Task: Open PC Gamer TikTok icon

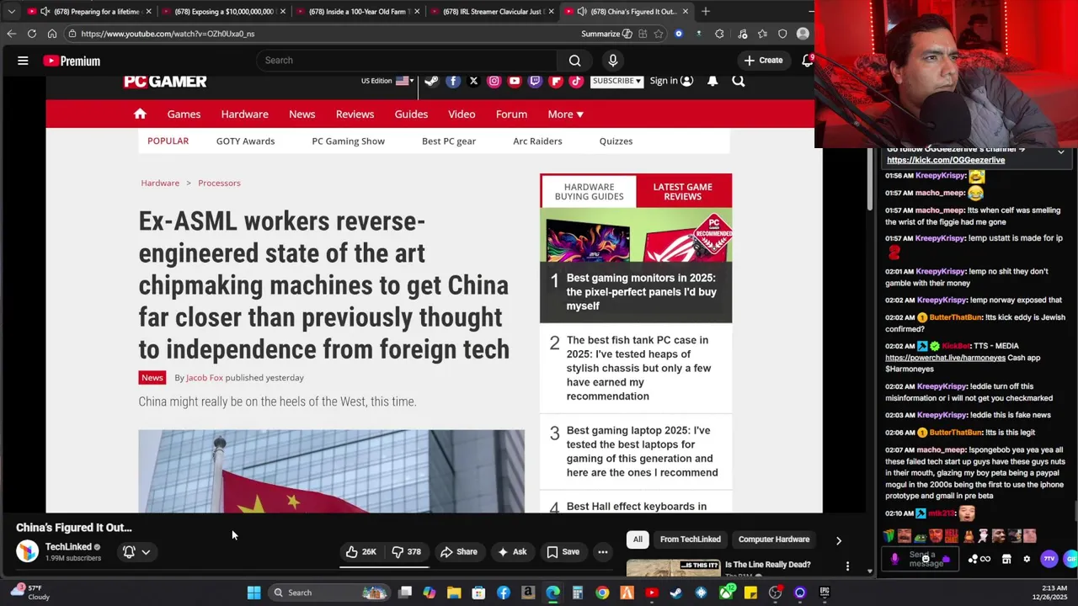Action: (x=576, y=81)
